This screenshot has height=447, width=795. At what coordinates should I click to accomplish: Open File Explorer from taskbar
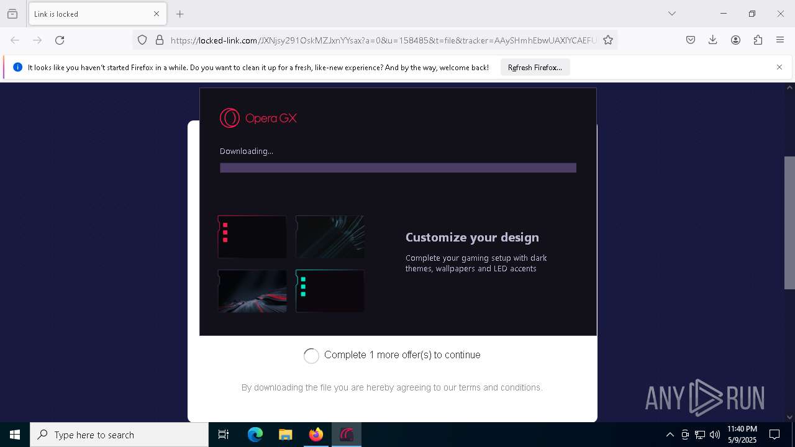click(x=285, y=435)
